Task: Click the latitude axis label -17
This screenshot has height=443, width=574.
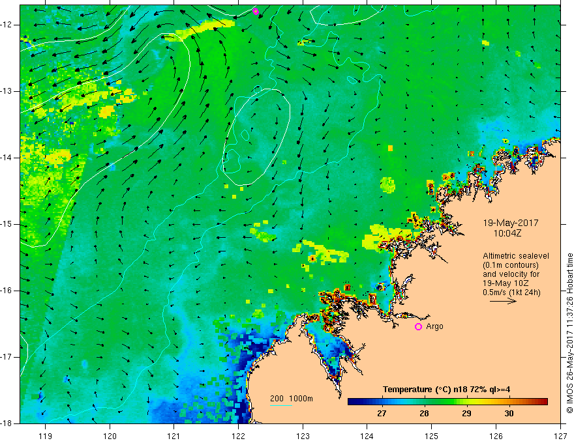Action: pos(7,357)
